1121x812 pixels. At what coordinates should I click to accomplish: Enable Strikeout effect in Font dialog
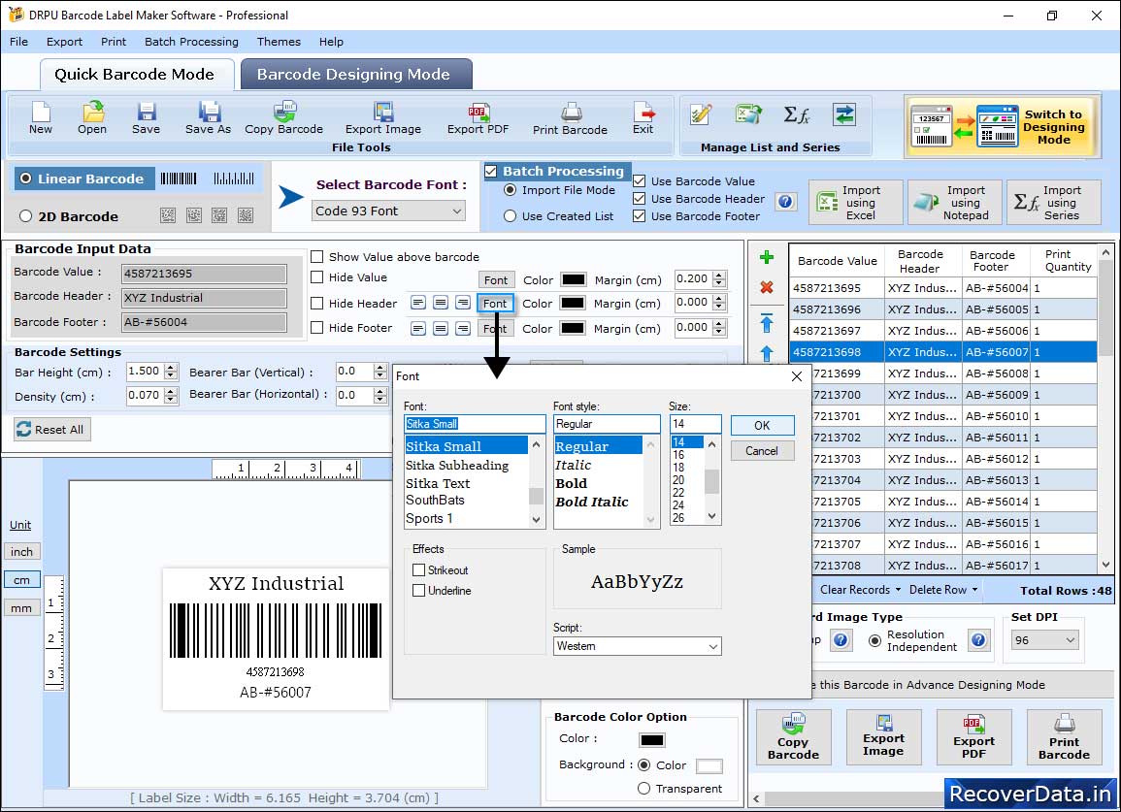[x=419, y=569]
